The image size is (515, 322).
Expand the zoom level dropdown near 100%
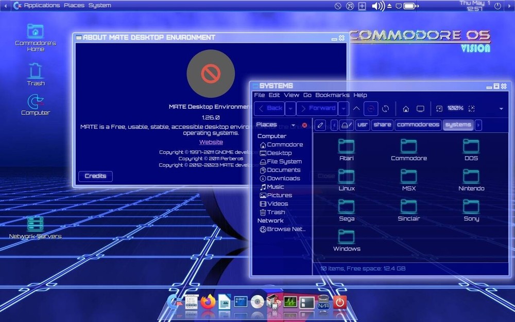(501, 109)
